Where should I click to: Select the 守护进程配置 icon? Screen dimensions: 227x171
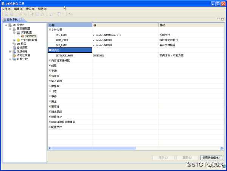pos(18,40)
